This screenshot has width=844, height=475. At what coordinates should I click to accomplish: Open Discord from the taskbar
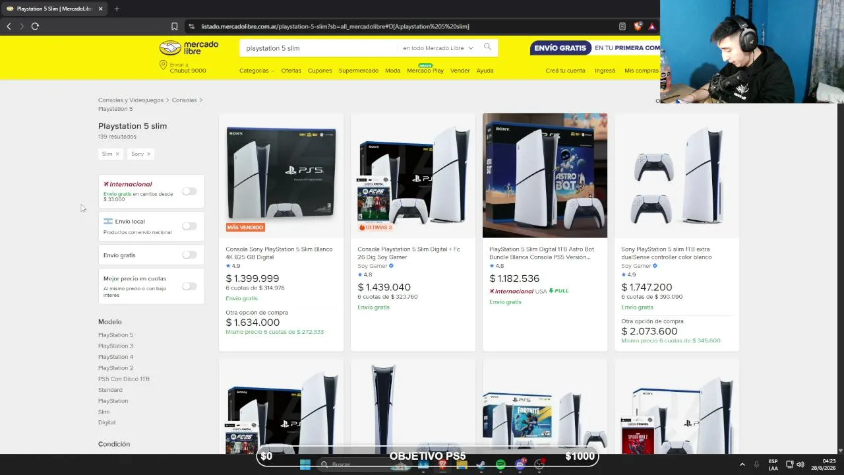[520, 464]
